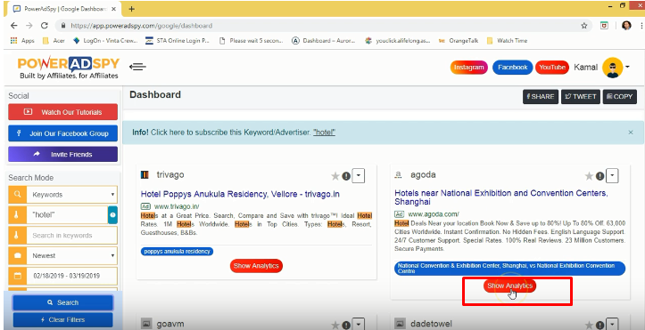Select the PowerAdSpy browser tab
This screenshot has width=645, height=330.
point(63,9)
